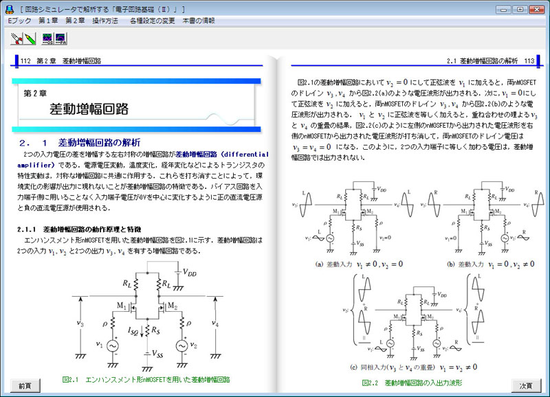The image size is (550, 397).
Task: Minimize the E-book window
Action: click(x=503, y=10)
